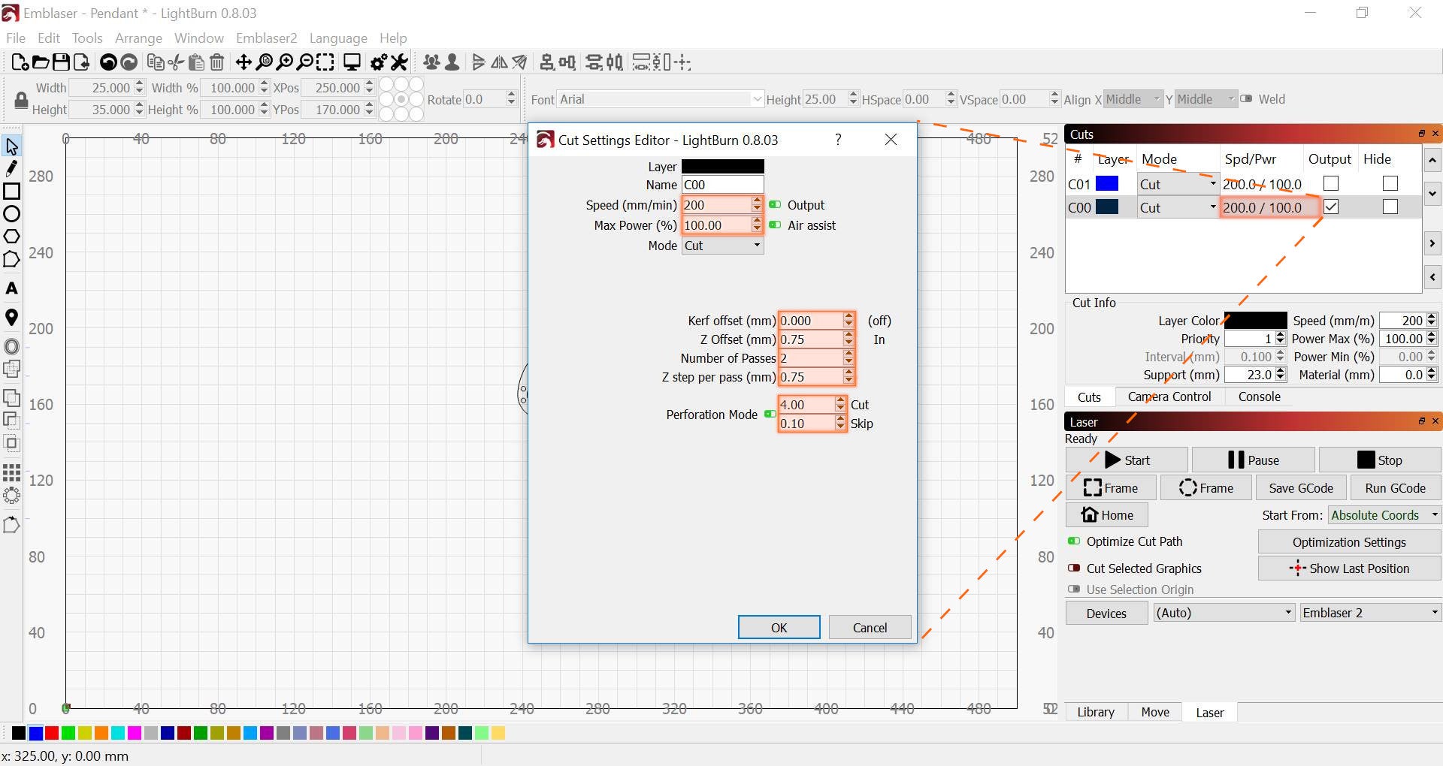The width and height of the screenshot is (1443, 766).
Task: Uncheck Output checkbox for layer C00
Action: (x=1331, y=207)
